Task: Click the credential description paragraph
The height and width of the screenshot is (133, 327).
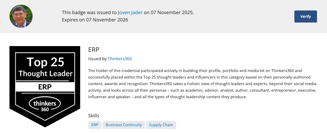Action: click(202, 84)
